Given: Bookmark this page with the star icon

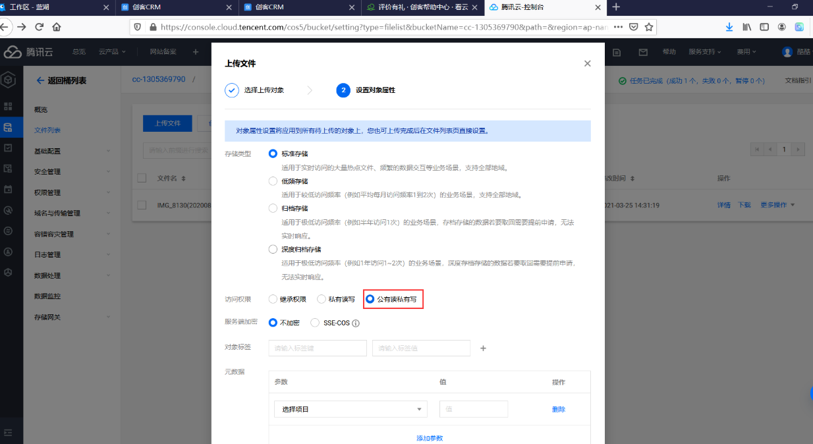Looking at the screenshot, I should [648, 27].
